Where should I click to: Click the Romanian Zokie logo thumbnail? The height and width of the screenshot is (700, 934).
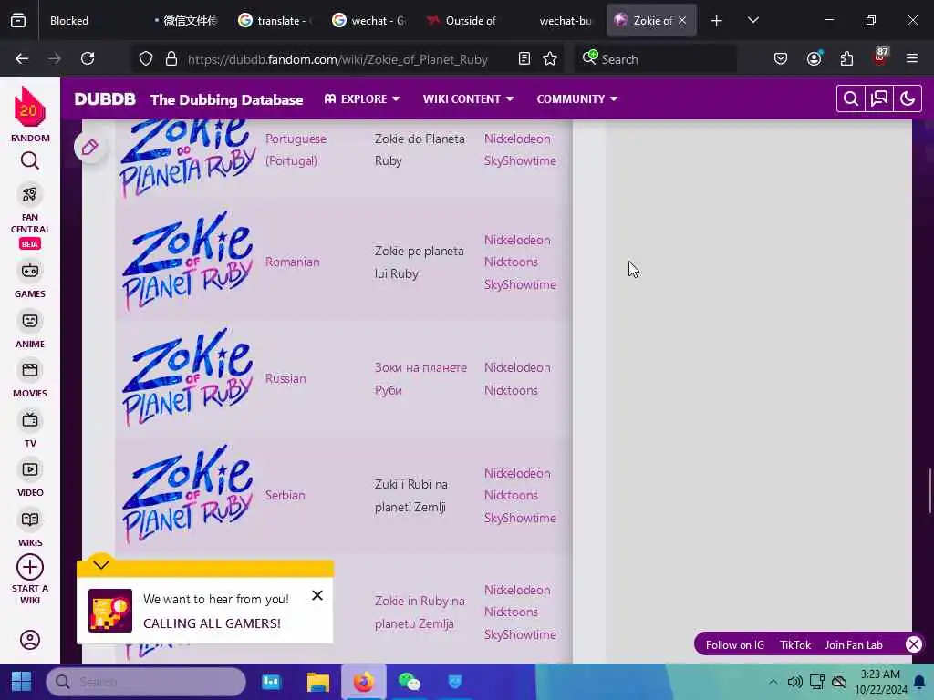click(188, 261)
